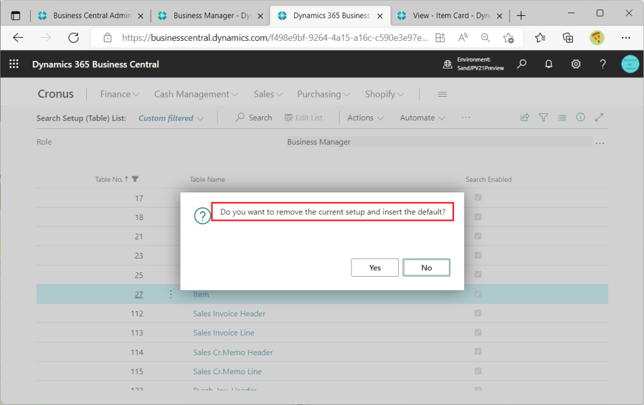Open the help question mark
644x405 pixels.
click(602, 64)
